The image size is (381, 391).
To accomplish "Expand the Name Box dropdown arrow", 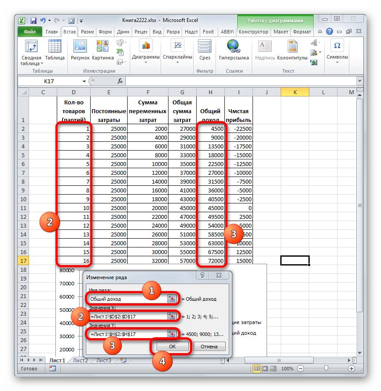I will (x=84, y=81).
